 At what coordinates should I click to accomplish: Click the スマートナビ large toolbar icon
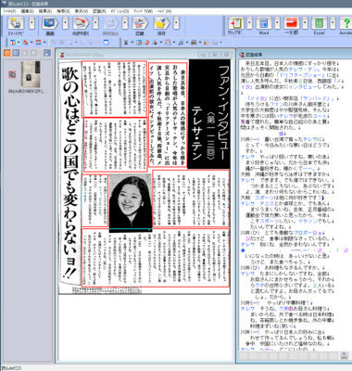tap(16, 23)
